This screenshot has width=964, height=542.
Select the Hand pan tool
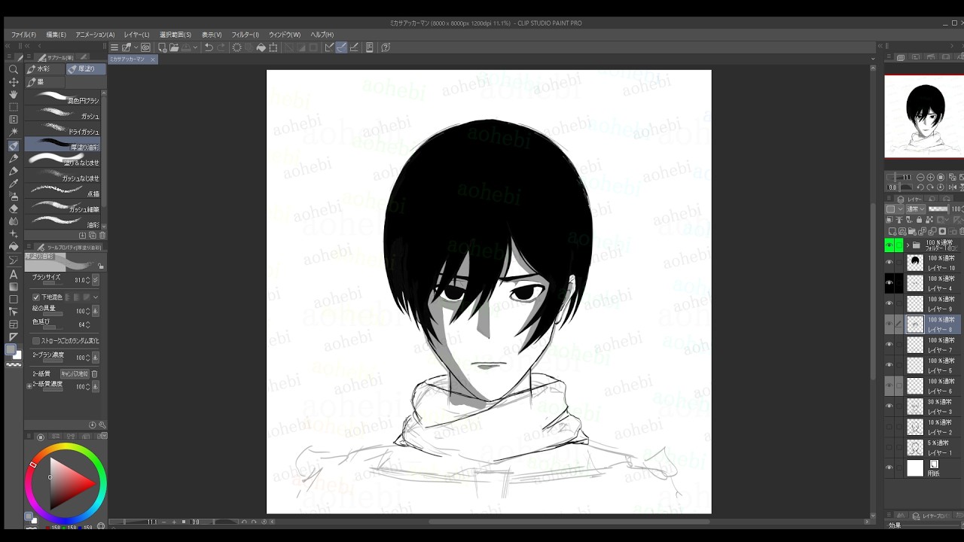coord(14,94)
